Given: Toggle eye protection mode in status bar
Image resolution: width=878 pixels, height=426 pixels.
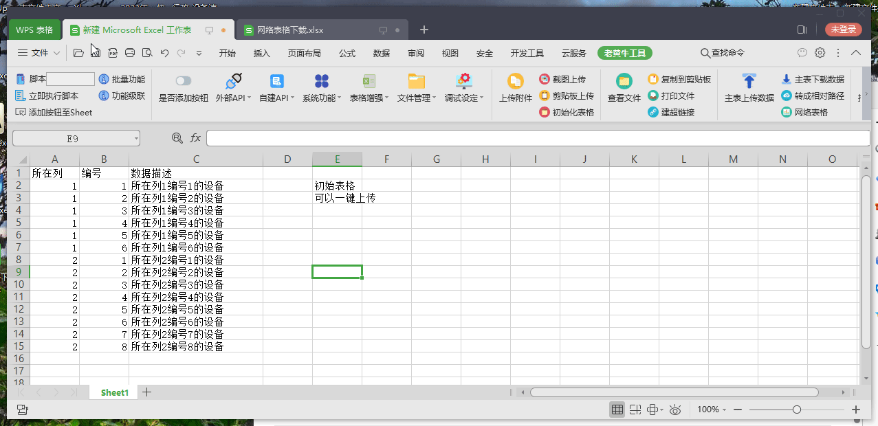Looking at the screenshot, I should (x=675, y=410).
